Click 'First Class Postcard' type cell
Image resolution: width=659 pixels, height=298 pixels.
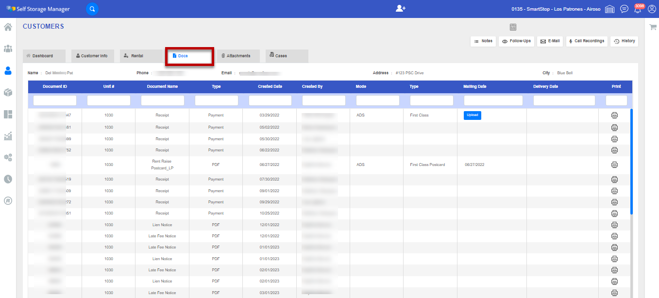(427, 165)
